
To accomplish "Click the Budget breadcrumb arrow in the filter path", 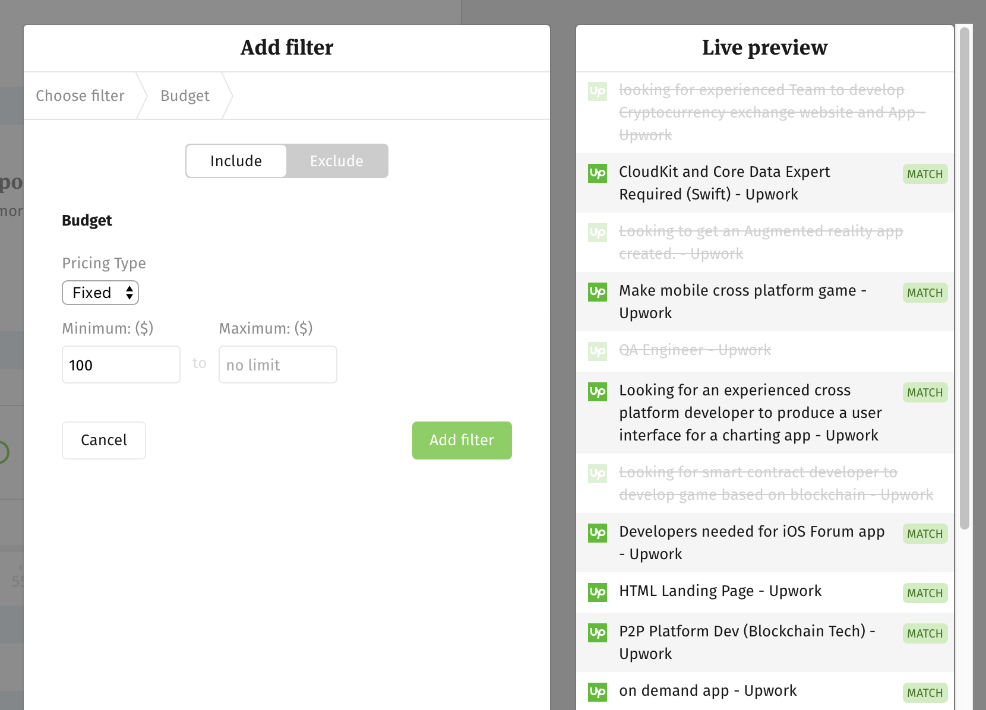I will (x=227, y=96).
